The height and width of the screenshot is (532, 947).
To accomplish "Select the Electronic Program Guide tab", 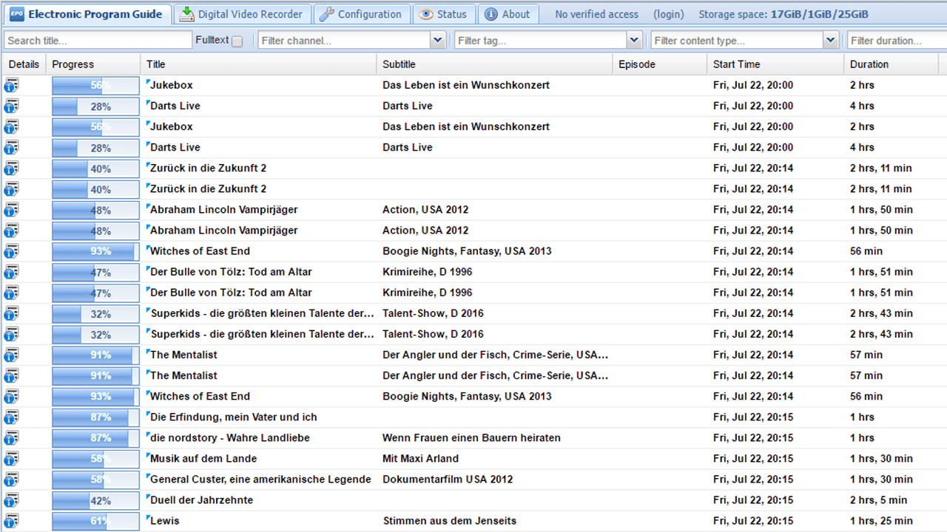I will (x=87, y=14).
